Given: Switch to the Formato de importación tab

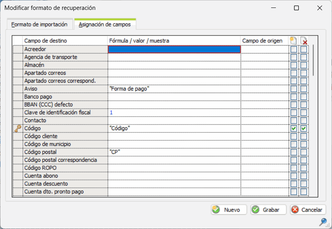Looking at the screenshot, I should [40, 25].
